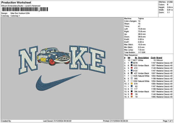Click the blue Nike swoosh embroidery
The height and width of the screenshot is (123, 174).
click(x=58, y=82)
